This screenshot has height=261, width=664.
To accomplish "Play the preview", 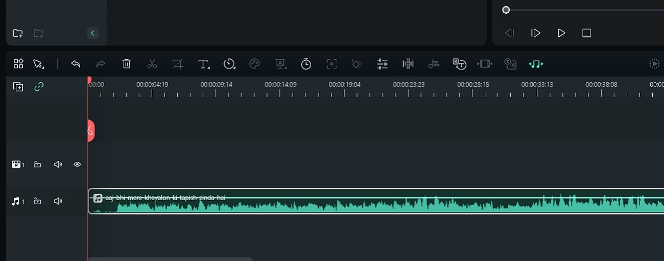I will click(x=561, y=33).
